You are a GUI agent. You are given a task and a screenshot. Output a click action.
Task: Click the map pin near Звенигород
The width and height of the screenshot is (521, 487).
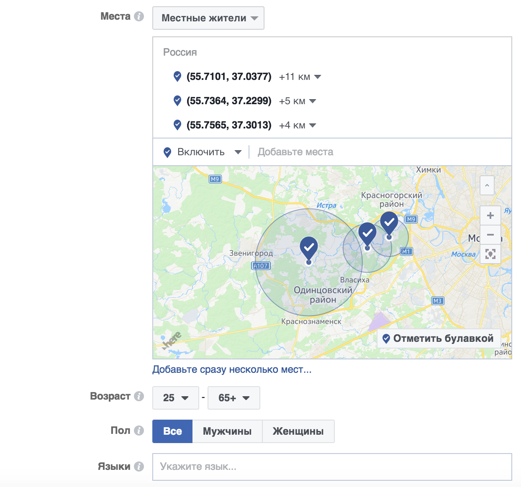[309, 250]
